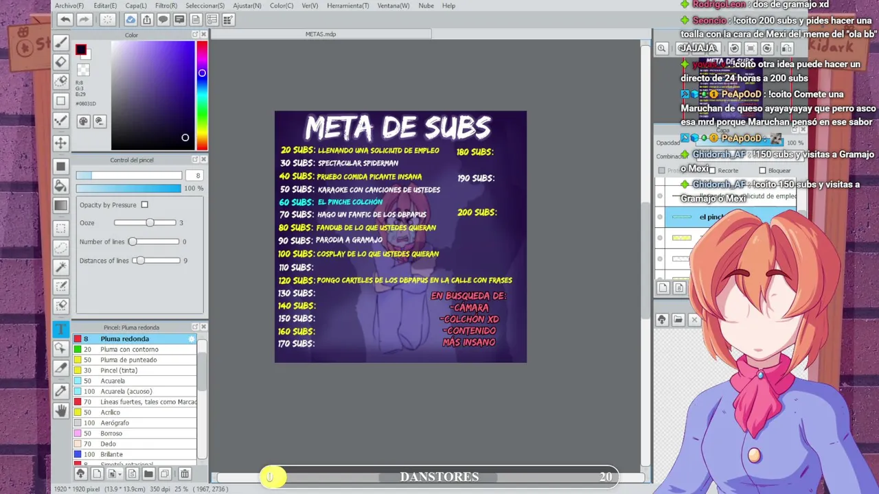Adjust the Ooze slider
Viewport: 879px width, 494px height.
tap(145, 223)
